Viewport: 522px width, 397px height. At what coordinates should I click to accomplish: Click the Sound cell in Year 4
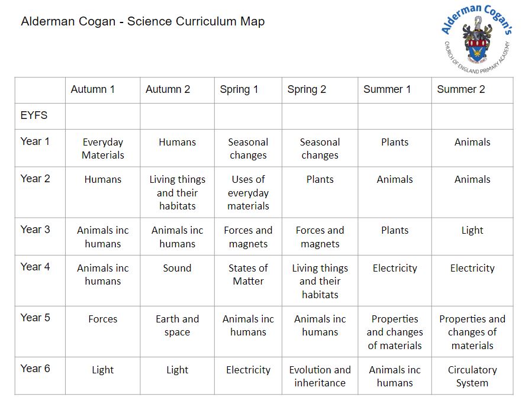pos(177,268)
